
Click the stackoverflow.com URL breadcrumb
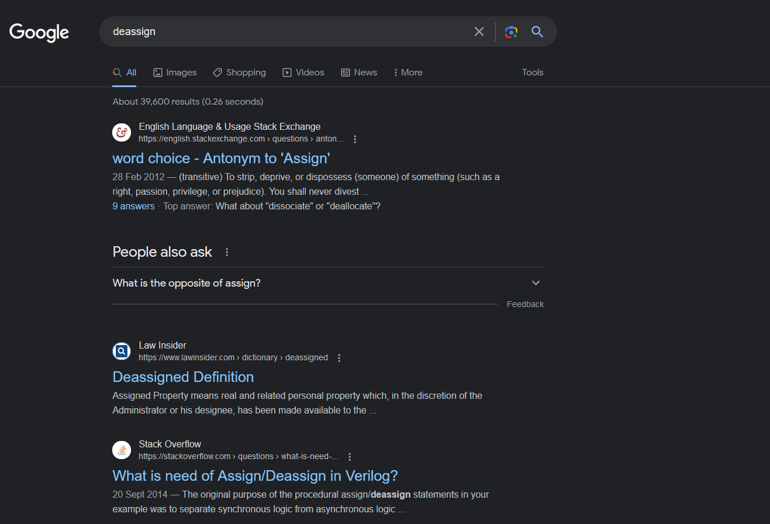pos(239,457)
